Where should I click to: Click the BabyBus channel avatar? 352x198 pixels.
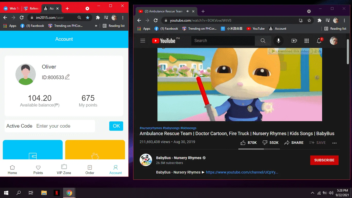(146, 160)
